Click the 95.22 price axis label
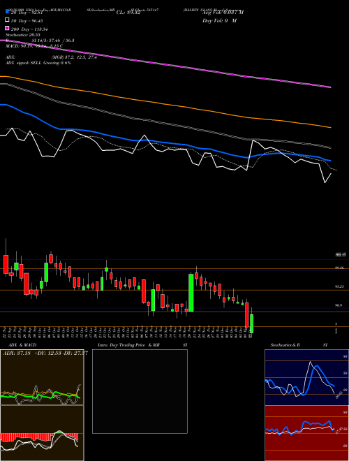The height and width of the screenshot is (461, 349). pyautogui.click(x=340, y=286)
